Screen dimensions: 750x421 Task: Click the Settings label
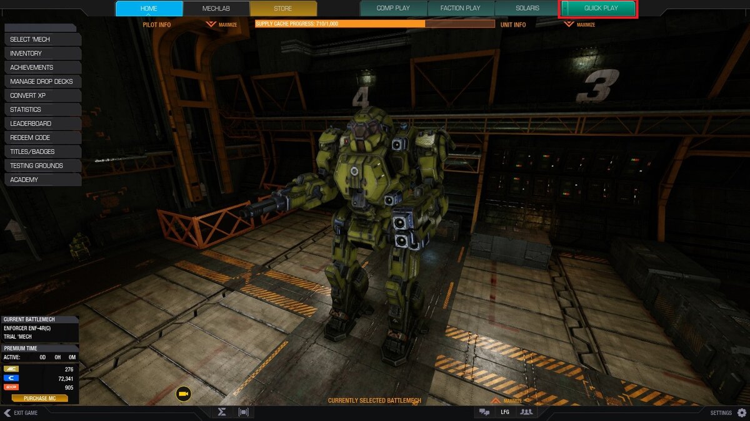721,413
